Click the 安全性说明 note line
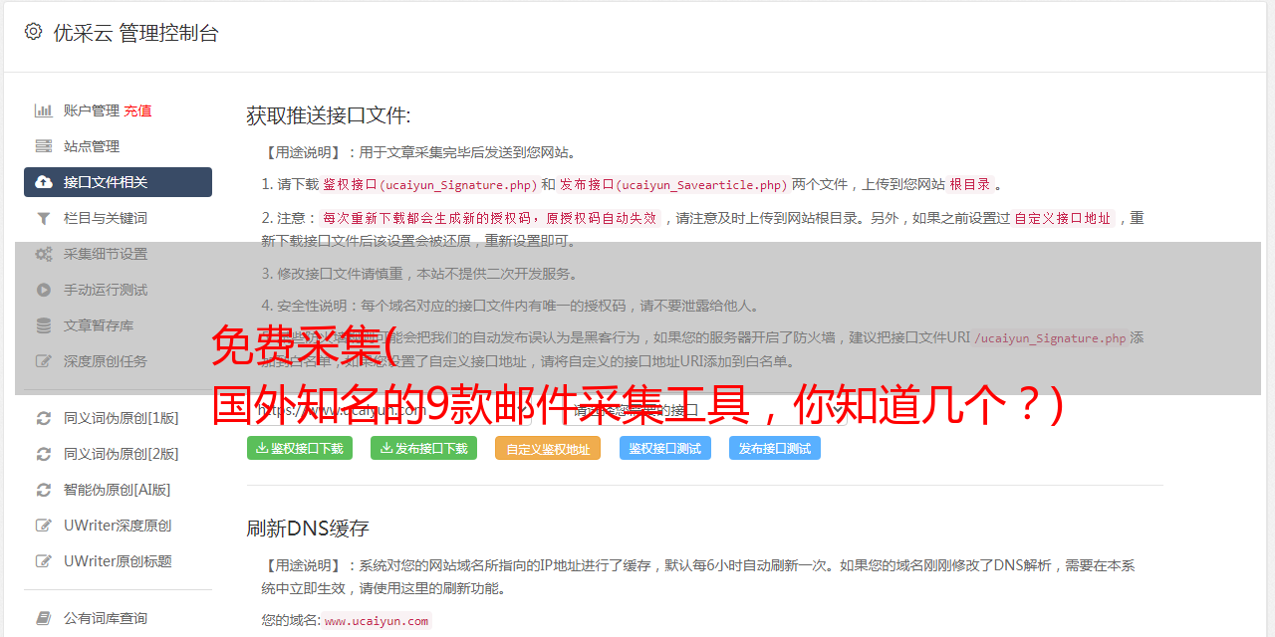Viewport: 1275px width, 637px height. 510,306
